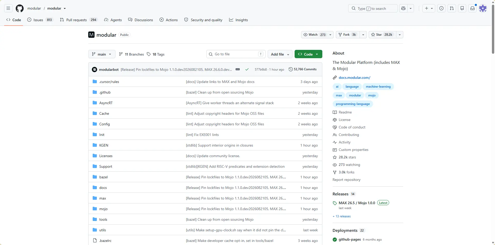This screenshot has height=245, width=495.
Task: Click the latest release tag icon
Action: click(335, 203)
